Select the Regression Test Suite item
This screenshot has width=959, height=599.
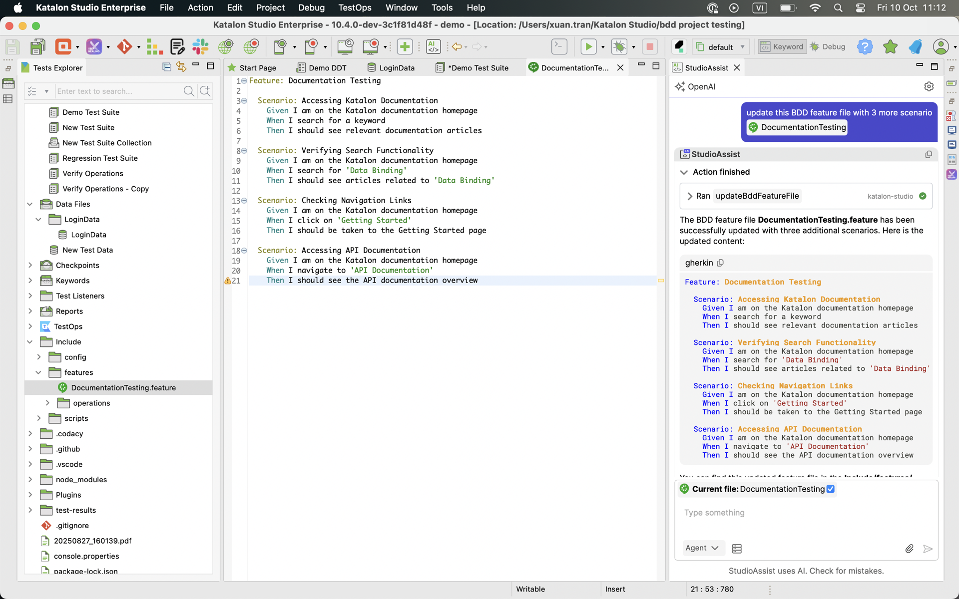(100, 158)
